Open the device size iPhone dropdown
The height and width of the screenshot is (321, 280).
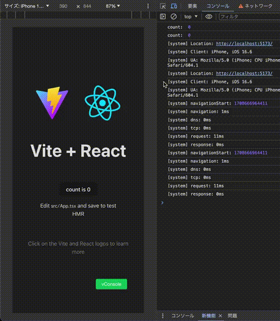click(26, 6)
